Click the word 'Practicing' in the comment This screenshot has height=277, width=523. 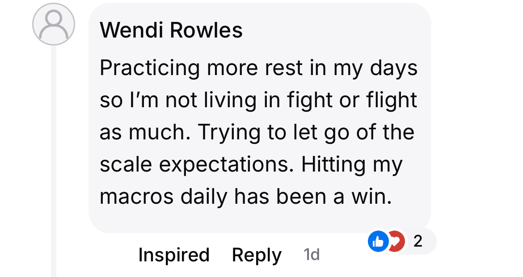[x=150, y=68]
